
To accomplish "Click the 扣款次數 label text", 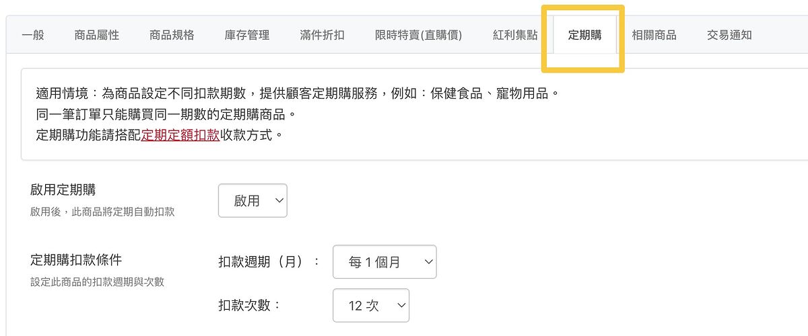I will [249, 306].
